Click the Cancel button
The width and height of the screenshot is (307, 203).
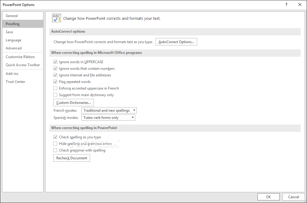293,197
